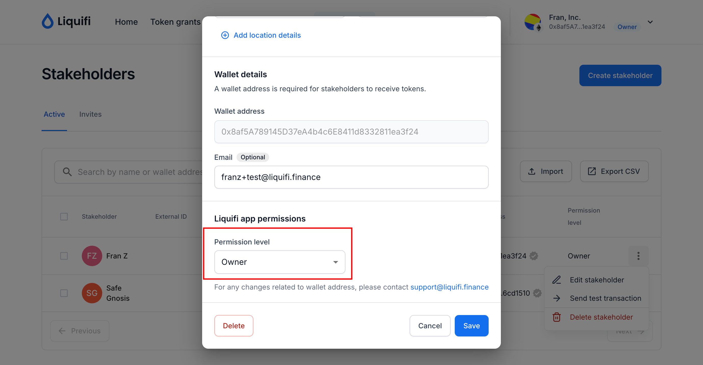Click the search magnifier icon
The height and width of the screenshot is (365, 703).
[67, 172]
